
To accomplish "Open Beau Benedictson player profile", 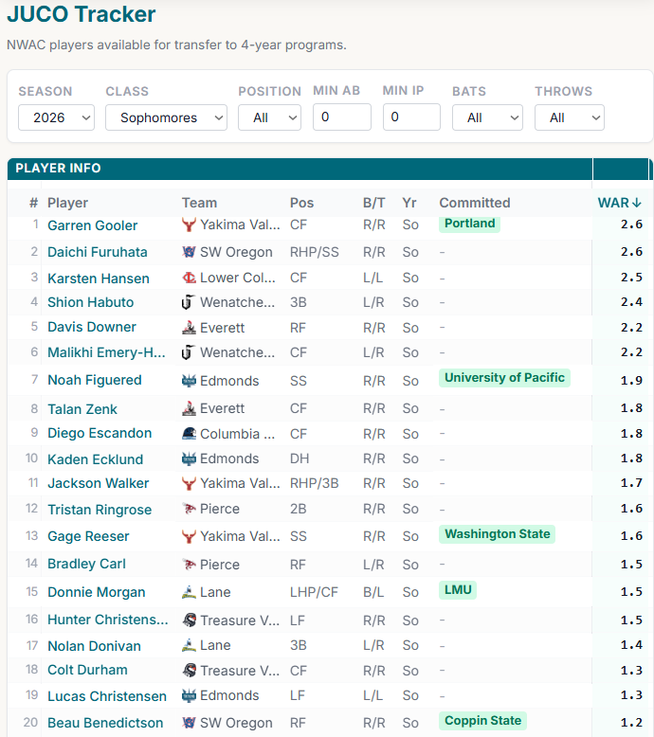I will point(105,723).
